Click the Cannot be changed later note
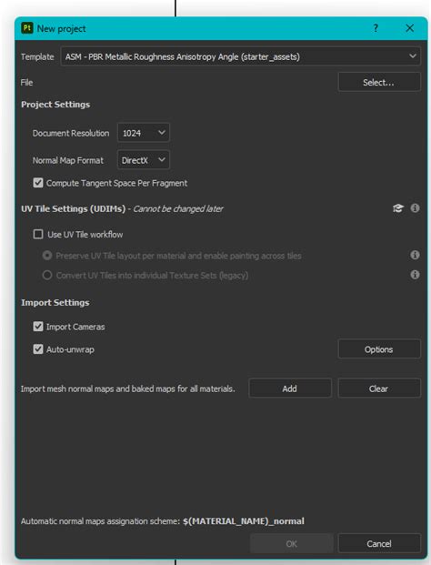 coord(178,208)
